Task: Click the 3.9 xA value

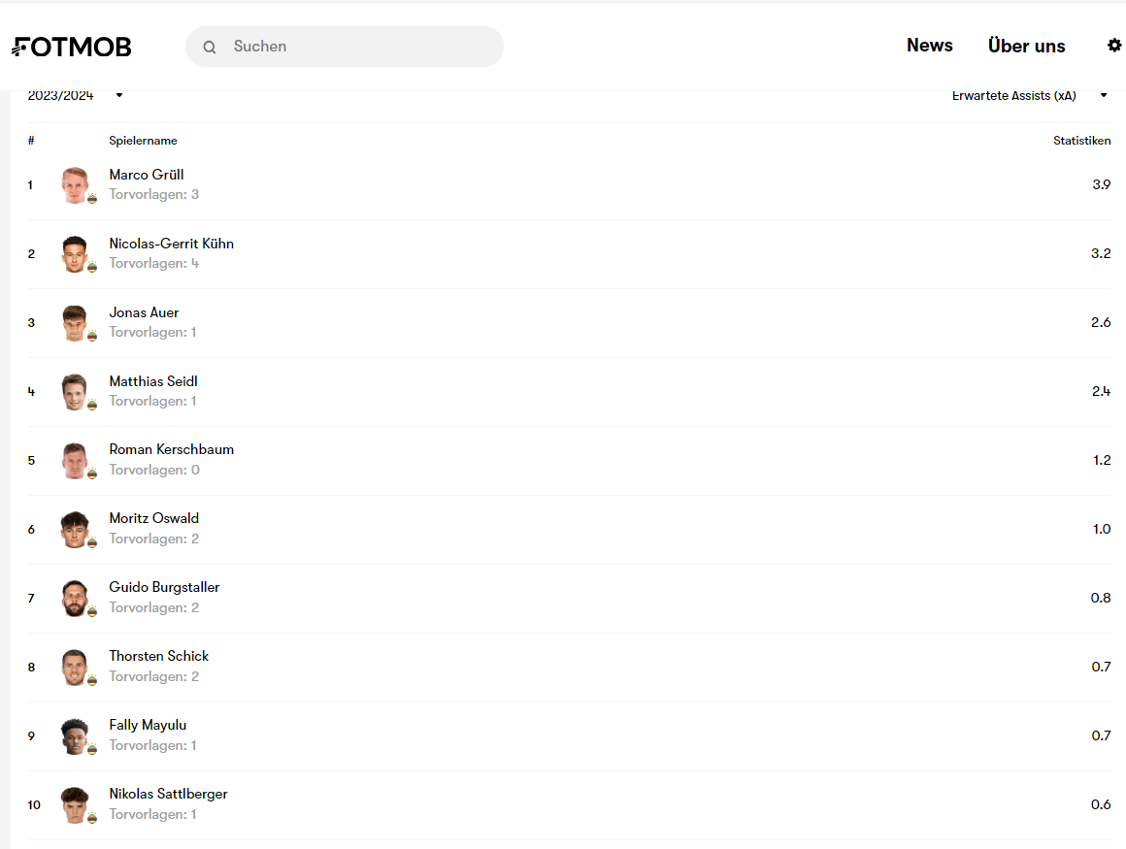Action: (1102, 184)
